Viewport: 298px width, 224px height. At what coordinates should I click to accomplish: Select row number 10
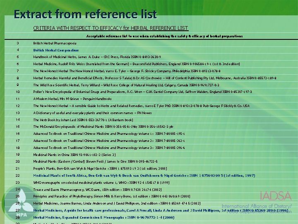click(18, 92)
